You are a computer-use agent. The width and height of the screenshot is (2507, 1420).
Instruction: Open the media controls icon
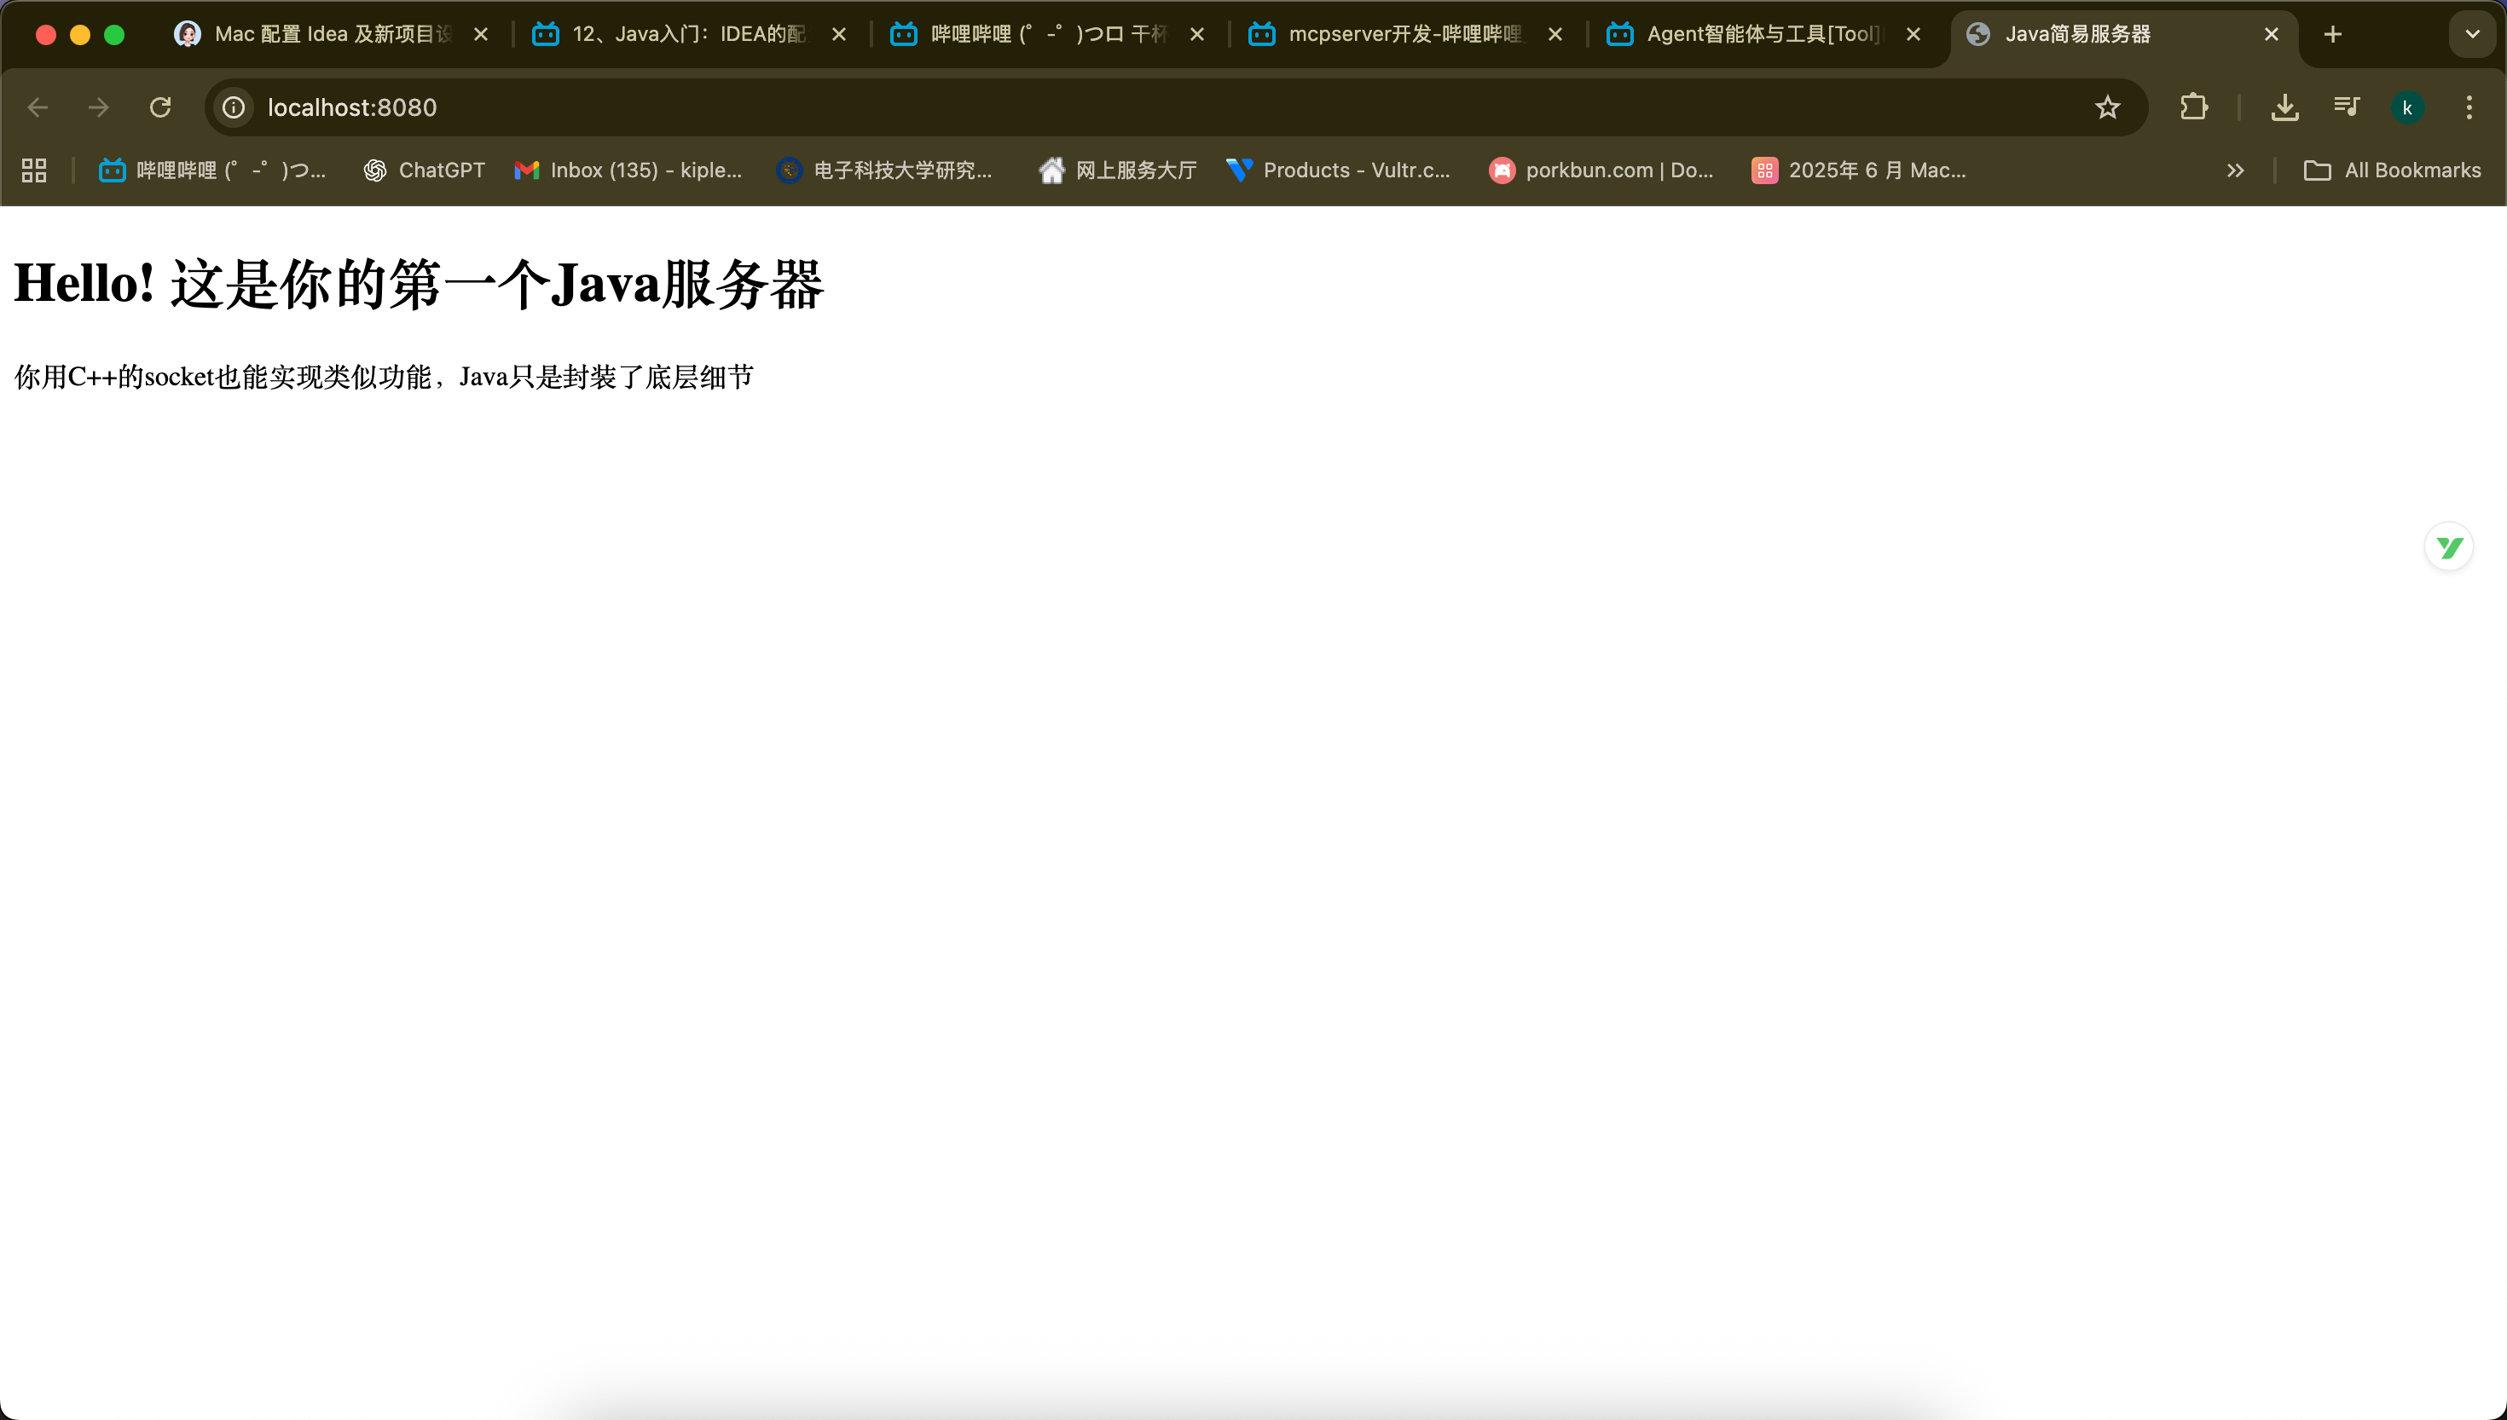click(x=2347, y=107)
